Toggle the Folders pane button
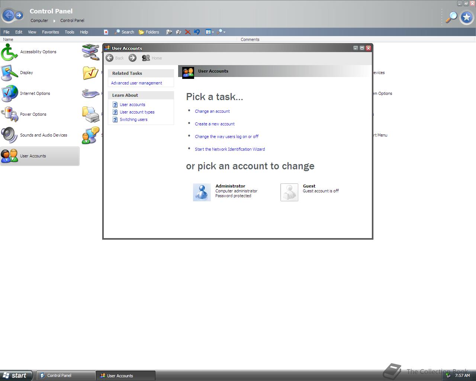 [149, 32]
